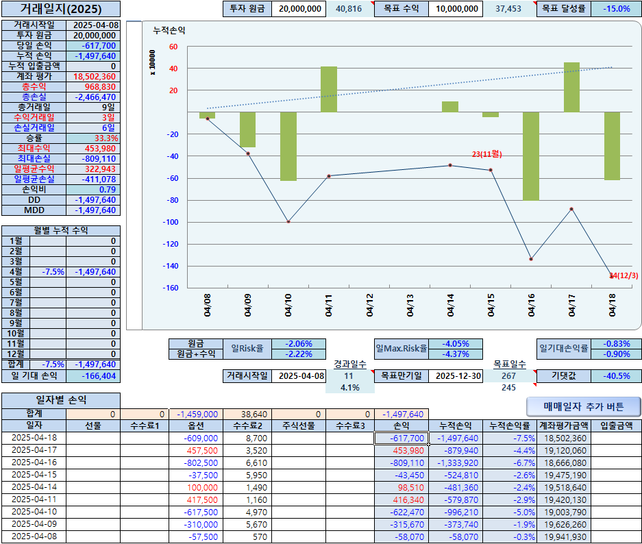The height and width of the screenshot is (544, 642).
Task: Click the 12월 row in the monthly table
Action: [x=61, y=354]
